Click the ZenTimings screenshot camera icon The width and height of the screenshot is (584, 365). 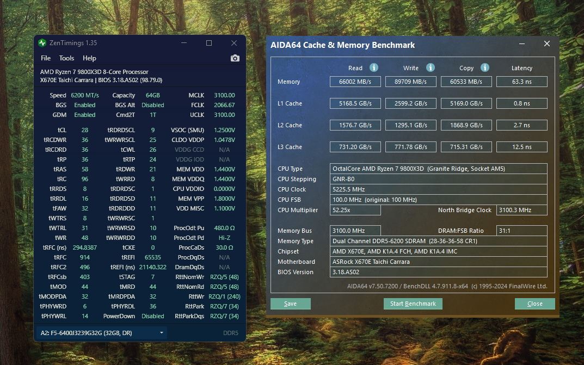[x=235, y=58]
